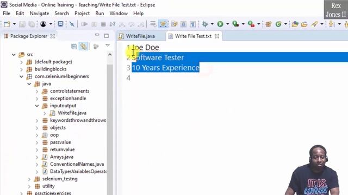Collapse the src folder
The width and height of the screenshot is (348, 195).
[x=14, y=54]
